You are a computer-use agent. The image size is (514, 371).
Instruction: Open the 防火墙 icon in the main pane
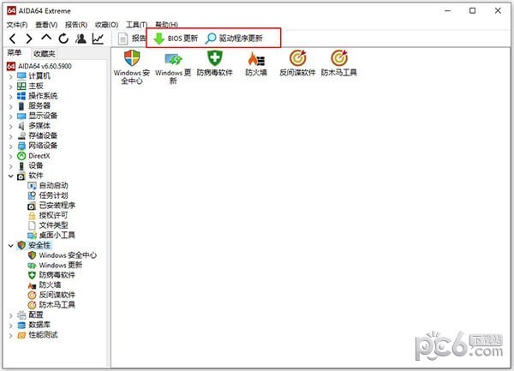(x=256, y=63)
